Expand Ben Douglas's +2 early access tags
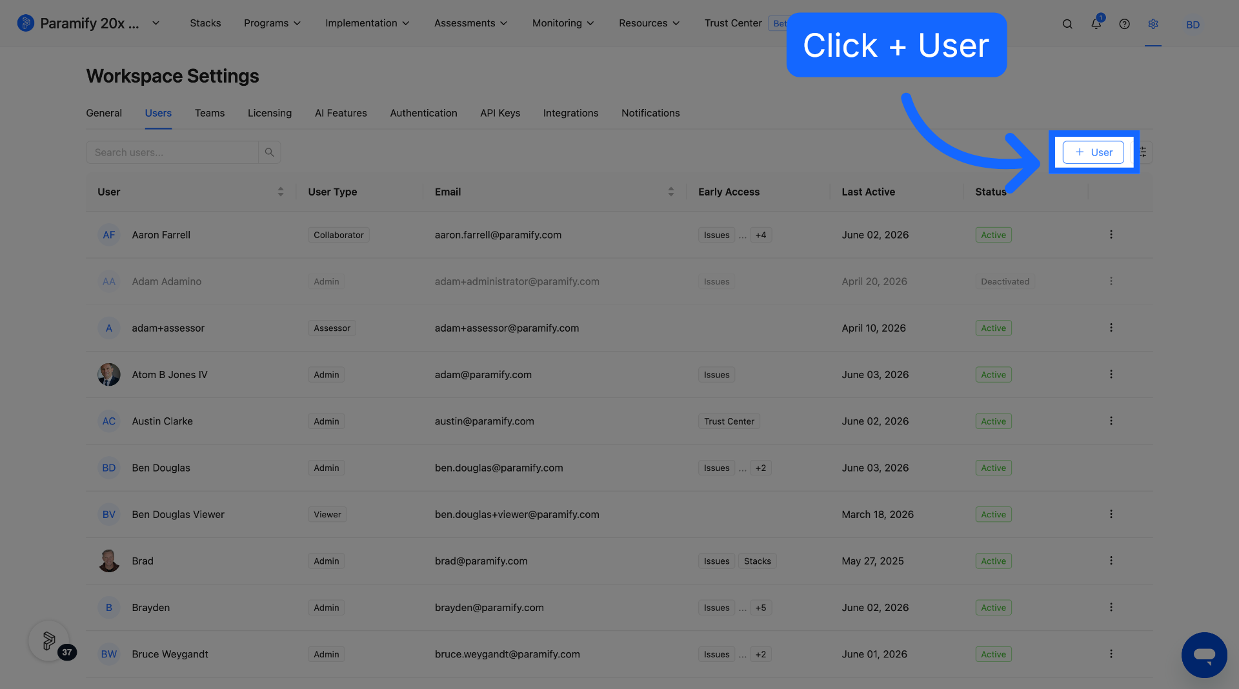The width and height of the screenshot is (1239, 689). (761, 468)
